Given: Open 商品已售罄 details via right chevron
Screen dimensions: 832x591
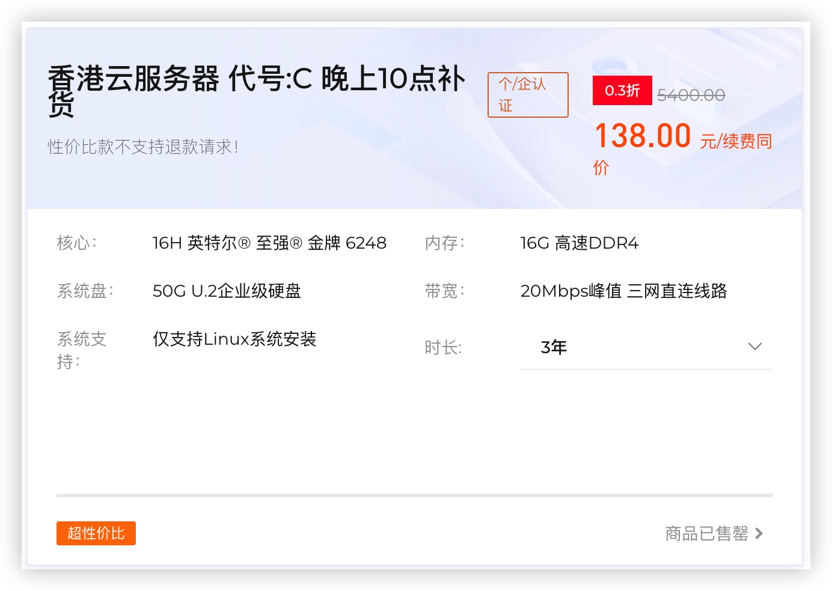Looking at the screenshot, I should tap(759, 533).
